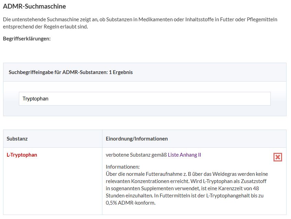Click the red X forbidden-substance icon

click(x=278, y=157)
